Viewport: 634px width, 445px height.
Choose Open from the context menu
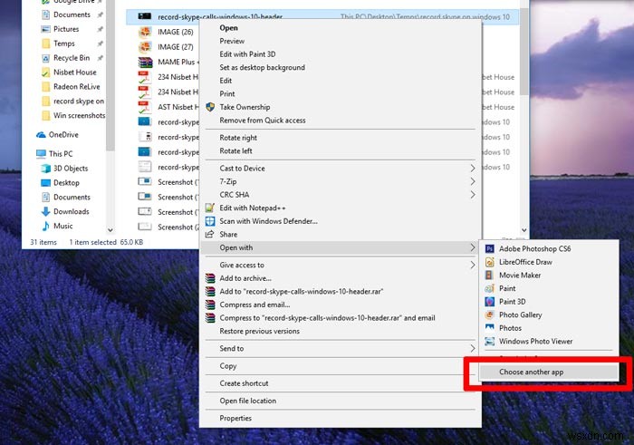(228, 28)
